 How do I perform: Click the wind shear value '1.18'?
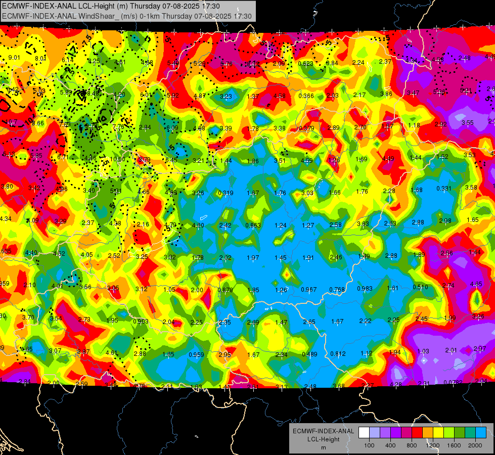point(414,125)
